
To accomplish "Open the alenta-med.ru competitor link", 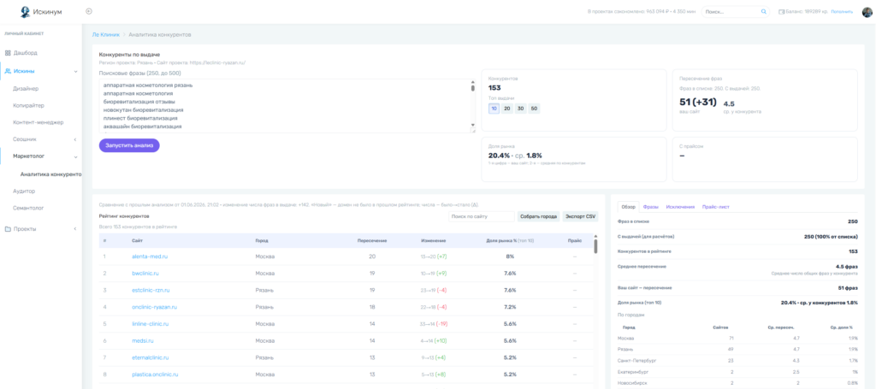I will pyautogui.click(x=150, y=256).
